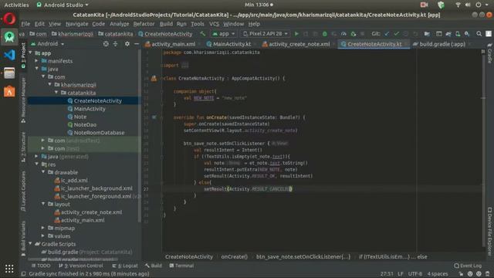Click Git update project arrow icon

(387, 34)
